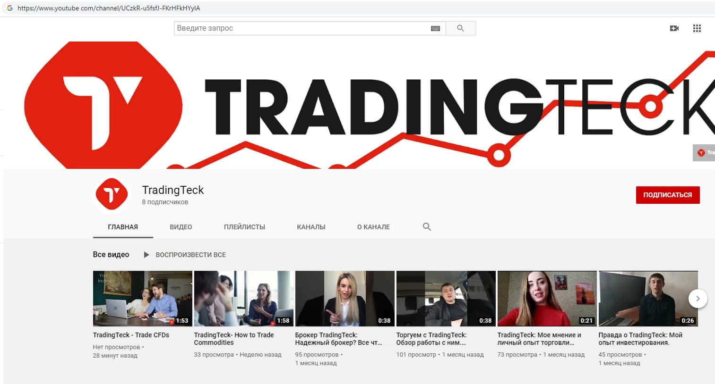Open the Плейлисты tab
The width and height of the screenshot is (715, 384).
[244, 227]
